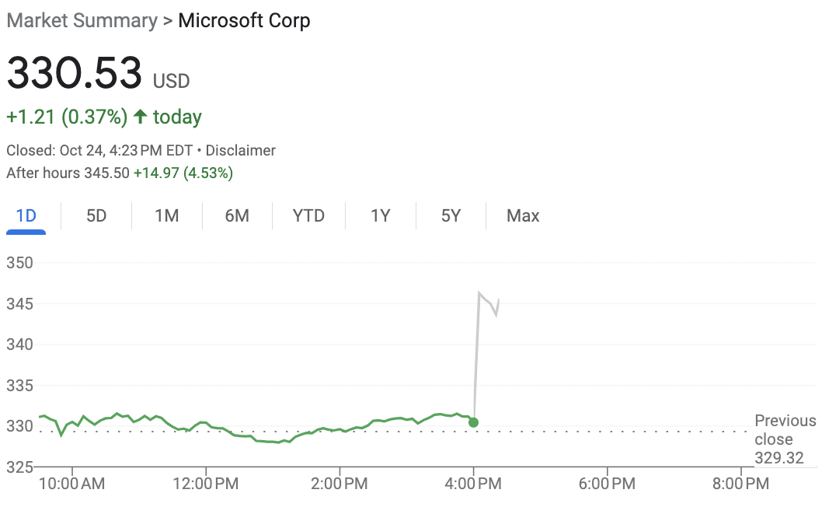This screenshot has height=507, width=822.
Task: Open the Disclaimer link
Action: pos(240,151)
